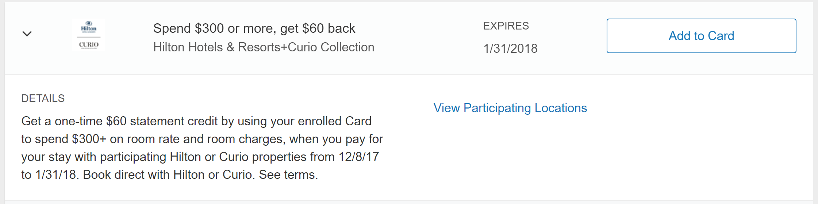Click the 12/8/17 start date in details
Image resolution: width=818 pixels, height=204 pixels.
coord(359,157)
